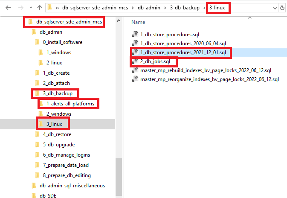Select 1_windows folder in tree

point(59,52)
